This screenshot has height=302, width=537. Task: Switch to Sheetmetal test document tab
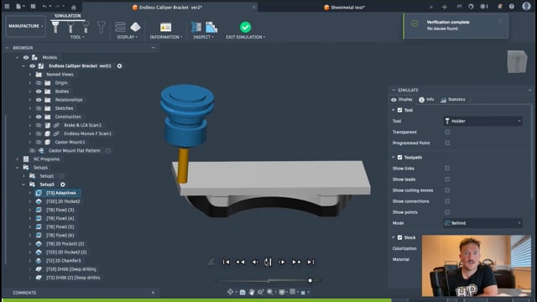click(x=344, y=8)
